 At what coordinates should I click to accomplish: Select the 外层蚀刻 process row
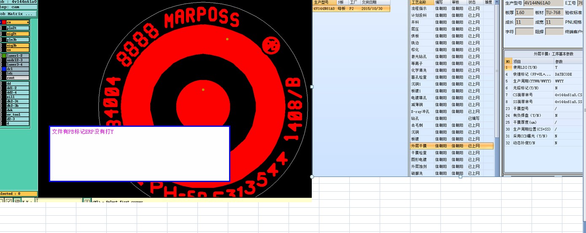click(x=451, y=166)
